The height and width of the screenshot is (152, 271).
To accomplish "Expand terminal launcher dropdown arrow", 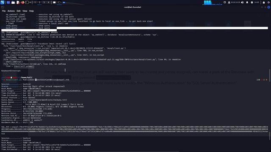I will (x=30, y=3).
